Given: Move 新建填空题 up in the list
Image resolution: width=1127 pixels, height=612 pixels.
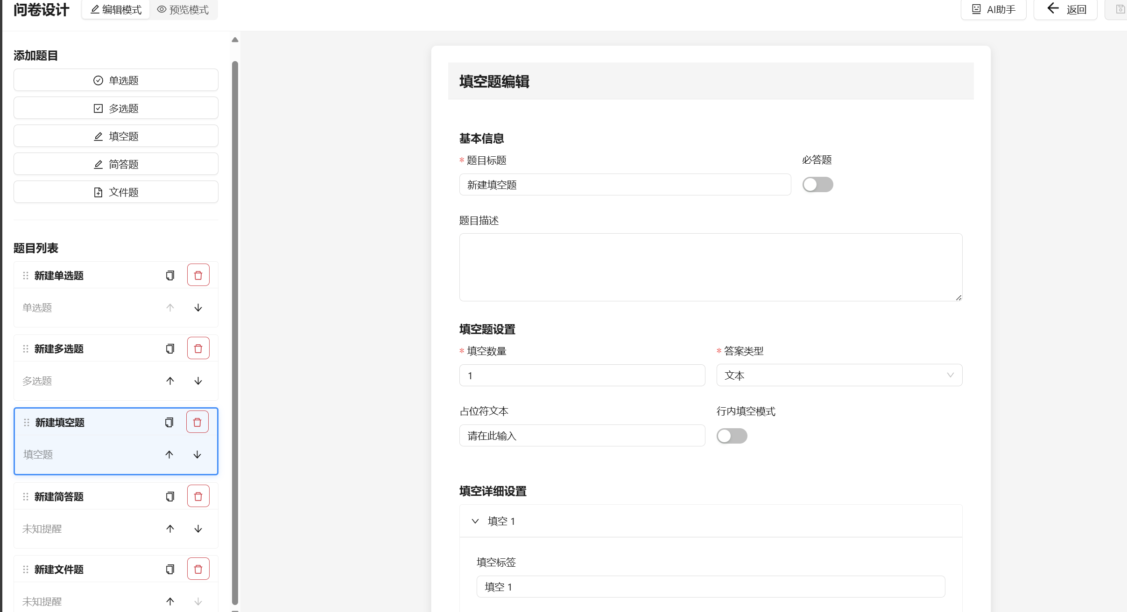Looking at the screenshot, I should point(169,454).
